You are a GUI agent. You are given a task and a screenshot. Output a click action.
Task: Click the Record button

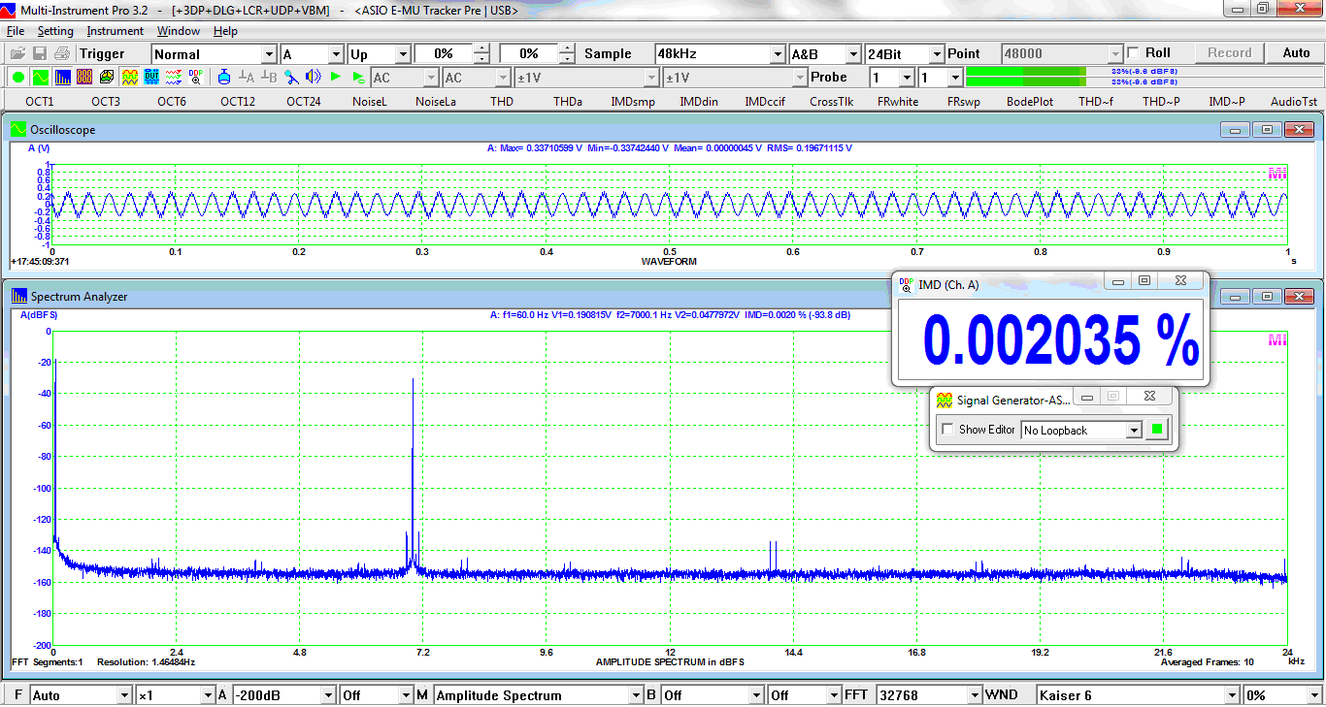(x=1230, y=53)
